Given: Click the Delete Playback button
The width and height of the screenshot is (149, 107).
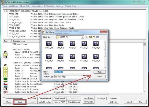Looking at the screenshot, I should 45,98.
